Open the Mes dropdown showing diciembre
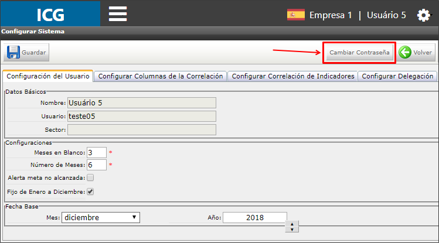439x243 pixels. [101, 217]
